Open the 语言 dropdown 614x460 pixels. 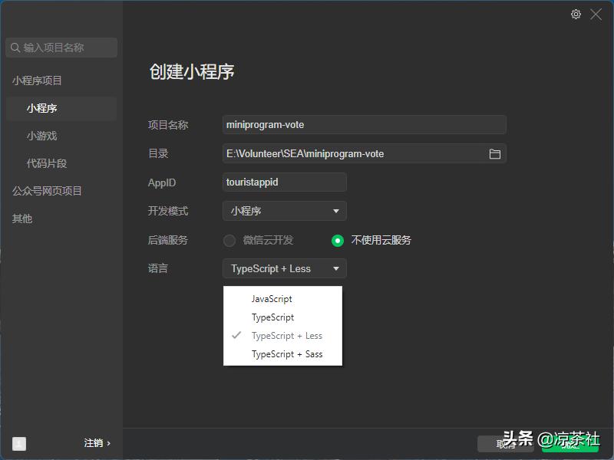pos(284,268)
